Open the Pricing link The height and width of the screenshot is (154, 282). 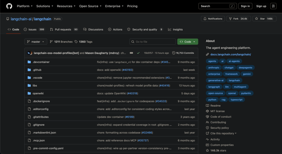click(132, 6)
